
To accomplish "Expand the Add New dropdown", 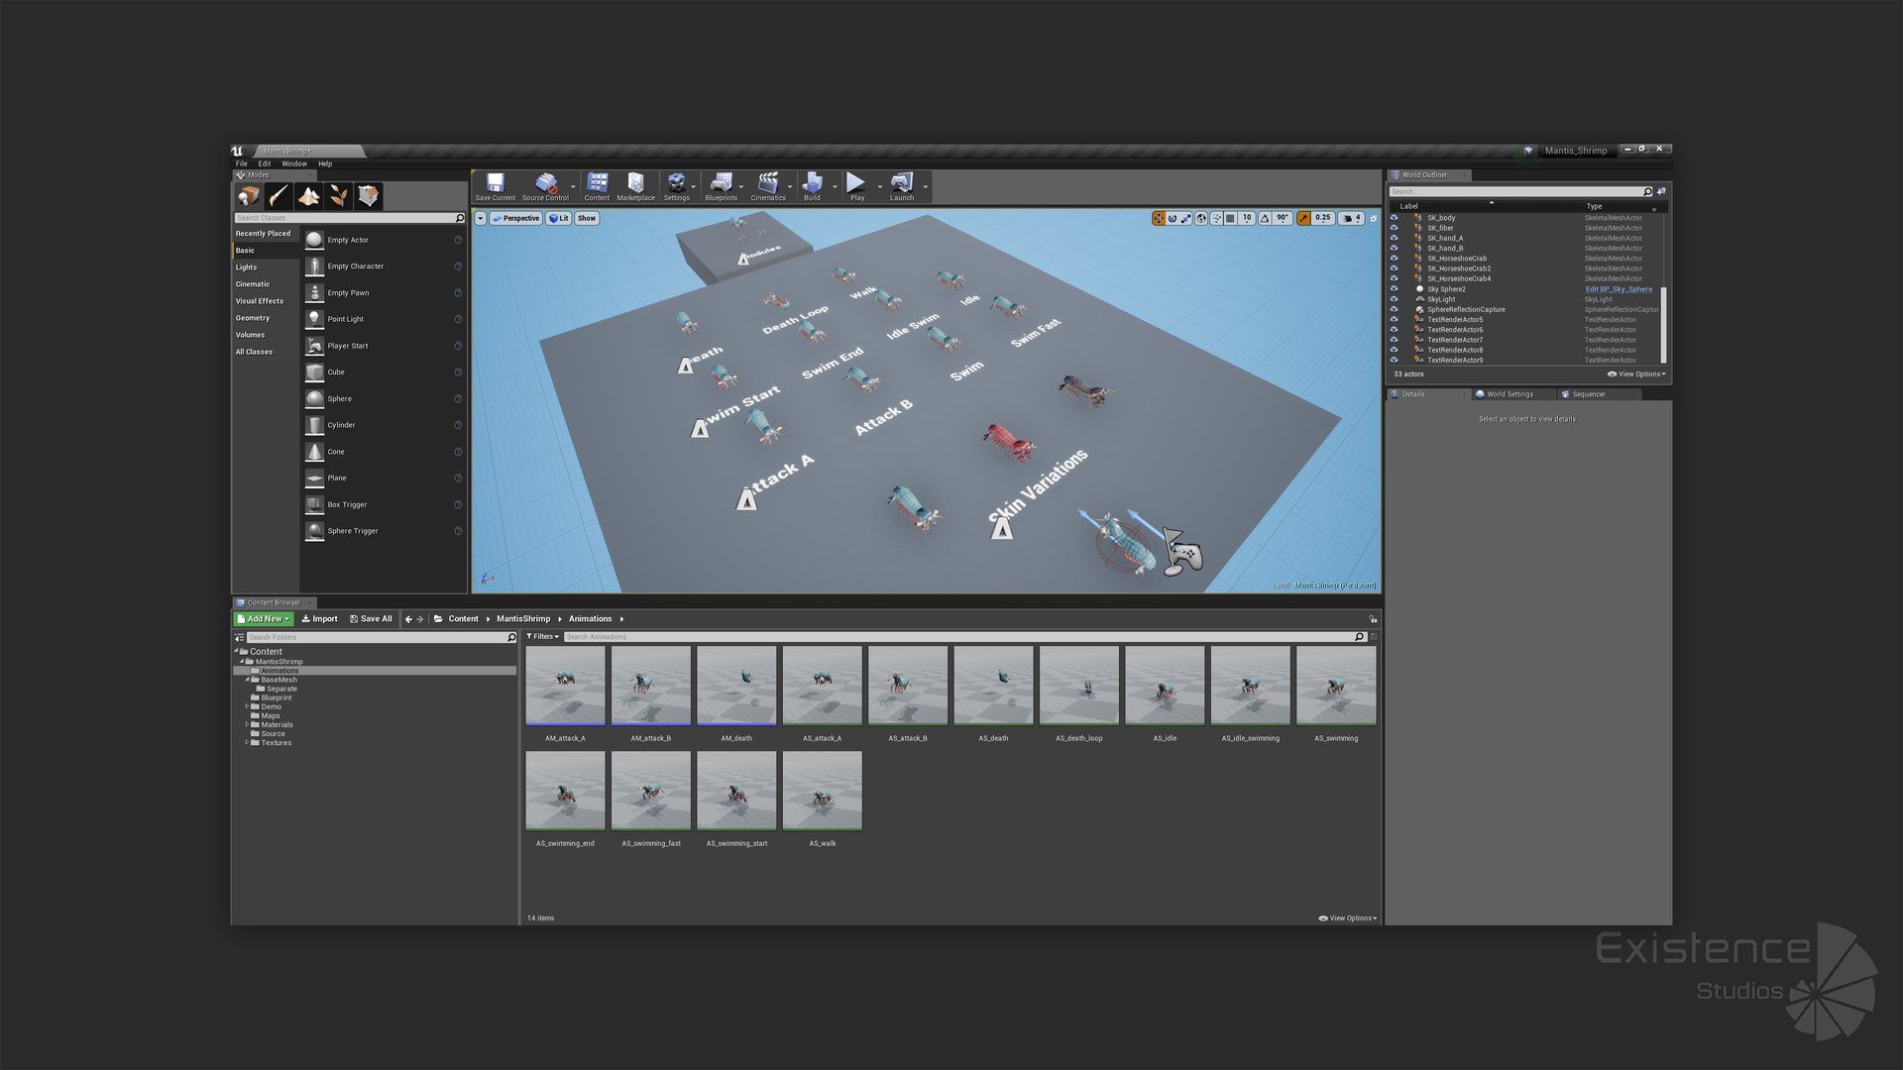I will pos(263,618).
